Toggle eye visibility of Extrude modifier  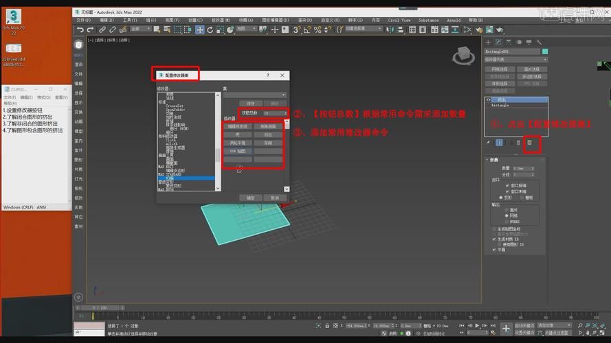[x=488, y=100]
